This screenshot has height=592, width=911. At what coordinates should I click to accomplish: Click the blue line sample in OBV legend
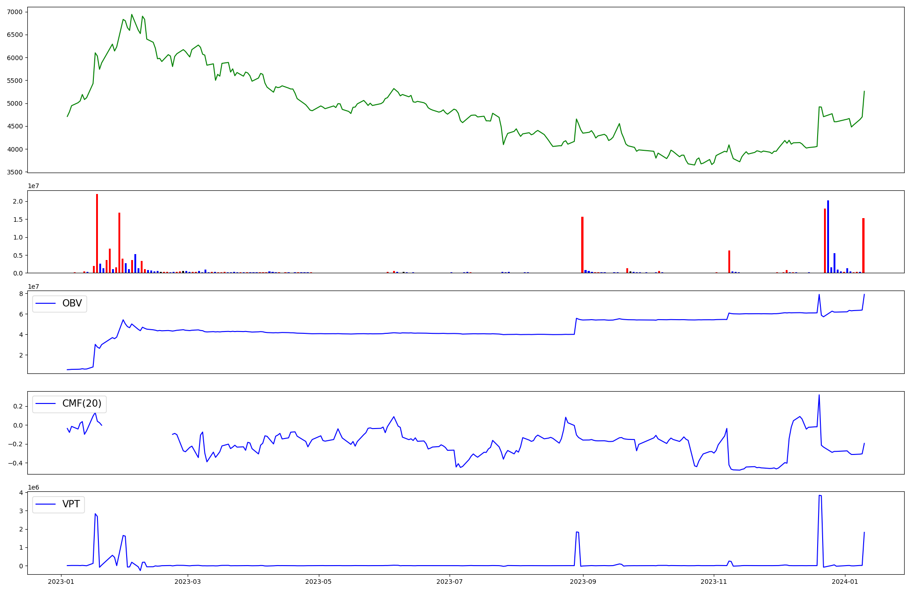[46, 304]
